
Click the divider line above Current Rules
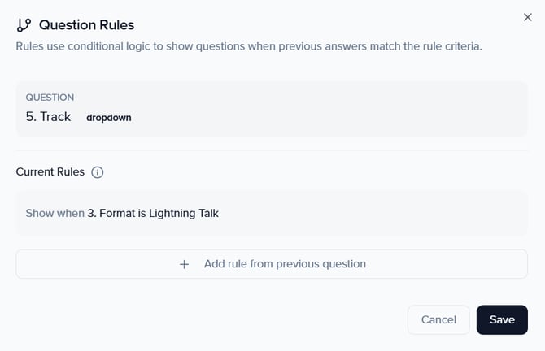(272, 150)
